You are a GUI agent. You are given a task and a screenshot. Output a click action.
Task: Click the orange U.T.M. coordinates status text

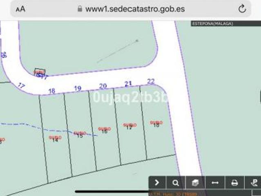point(173,194)
